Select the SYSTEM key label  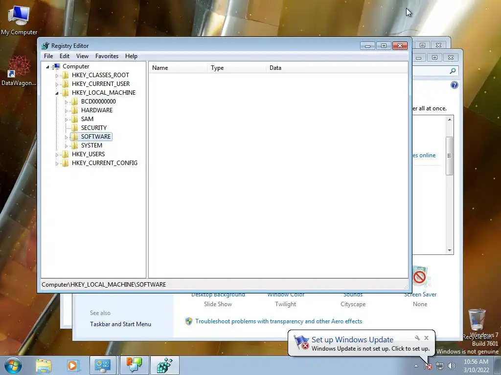point(91,146)
